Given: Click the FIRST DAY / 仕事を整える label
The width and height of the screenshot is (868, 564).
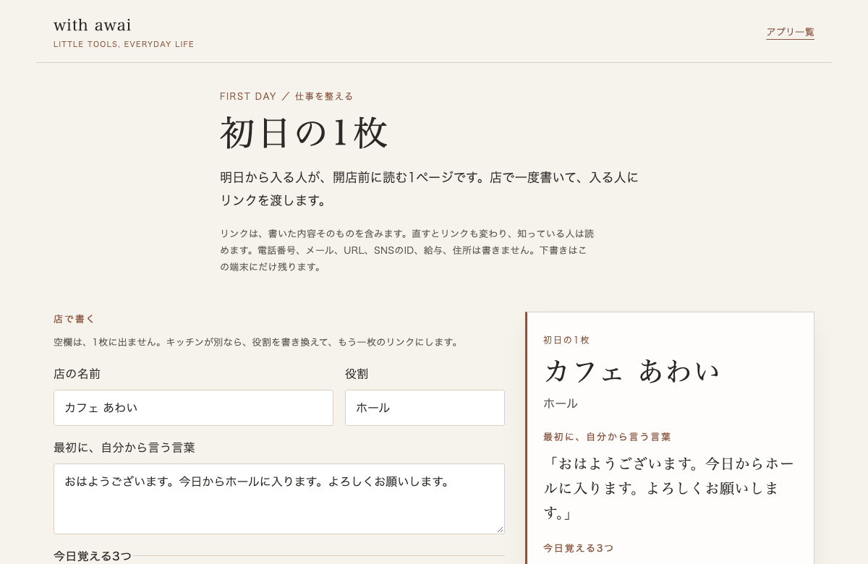Looking at the screenshot, I should pos(286,96).
